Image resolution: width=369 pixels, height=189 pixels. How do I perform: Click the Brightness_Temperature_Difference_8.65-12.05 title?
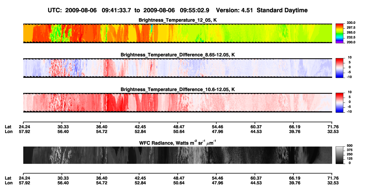(x=178, y=55)
